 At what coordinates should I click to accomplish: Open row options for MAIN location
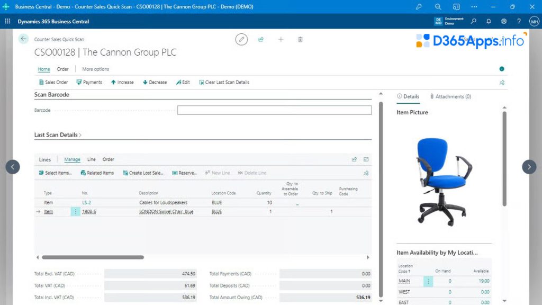pos(428,281)
